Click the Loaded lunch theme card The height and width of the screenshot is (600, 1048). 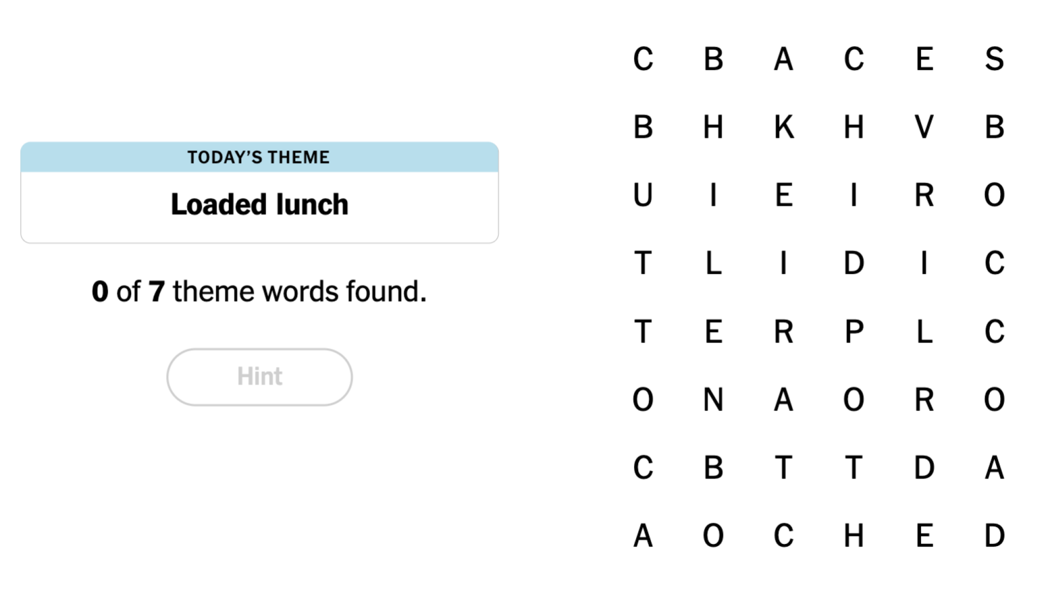coord(259,203)
